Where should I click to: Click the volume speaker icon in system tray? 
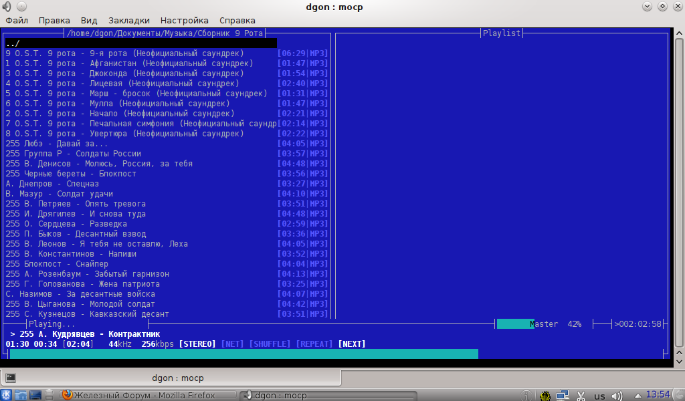616,396
